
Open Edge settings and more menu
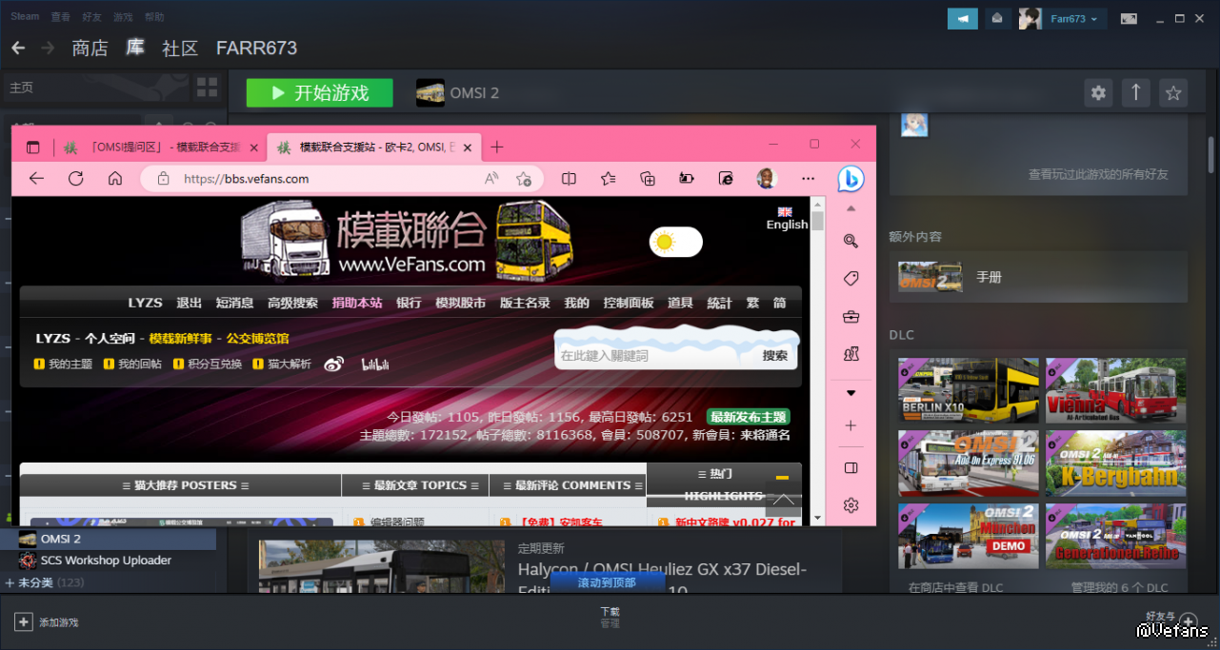[x=809, y=178]
